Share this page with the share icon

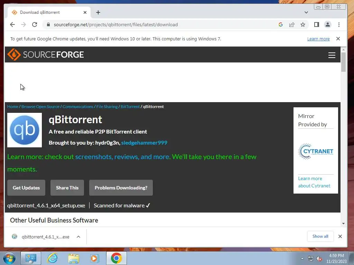[x=292, y=24]
